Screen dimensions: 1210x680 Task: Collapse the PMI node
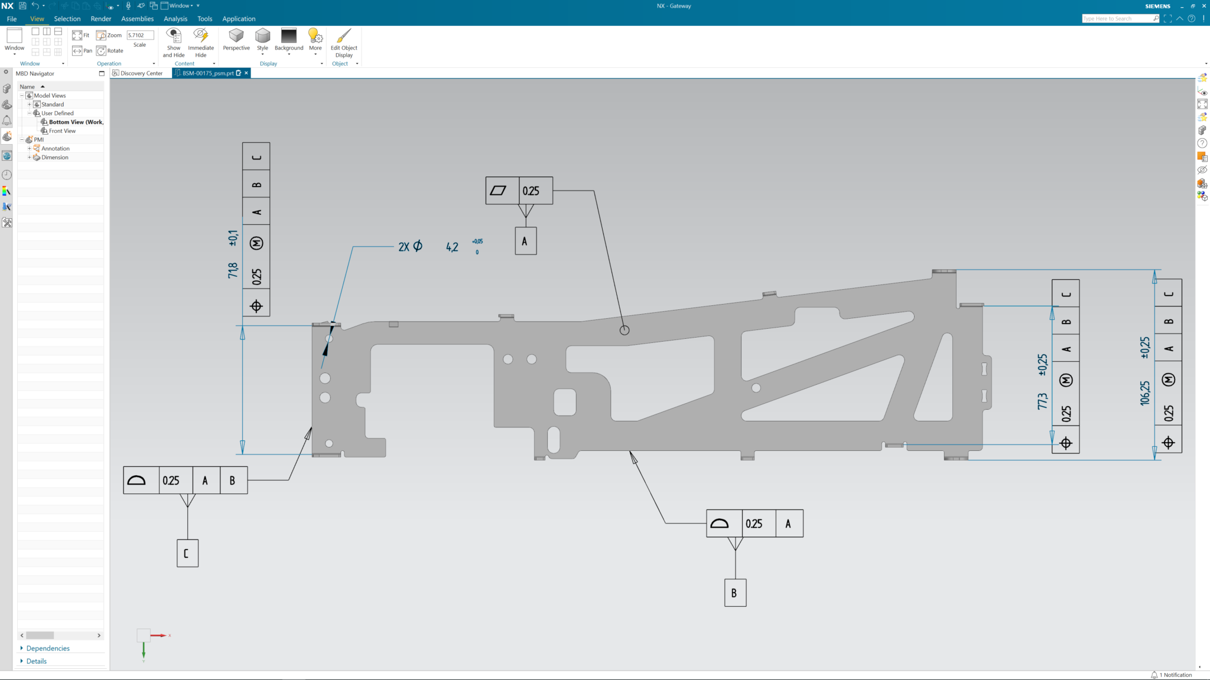22,139
